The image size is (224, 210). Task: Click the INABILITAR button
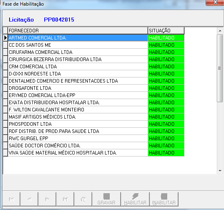(164, 199)
